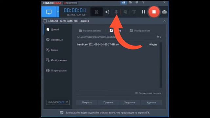Toggle the speaker sound recording icon
Viewport: 210px width, 118px height.
(x=107, y=12)
